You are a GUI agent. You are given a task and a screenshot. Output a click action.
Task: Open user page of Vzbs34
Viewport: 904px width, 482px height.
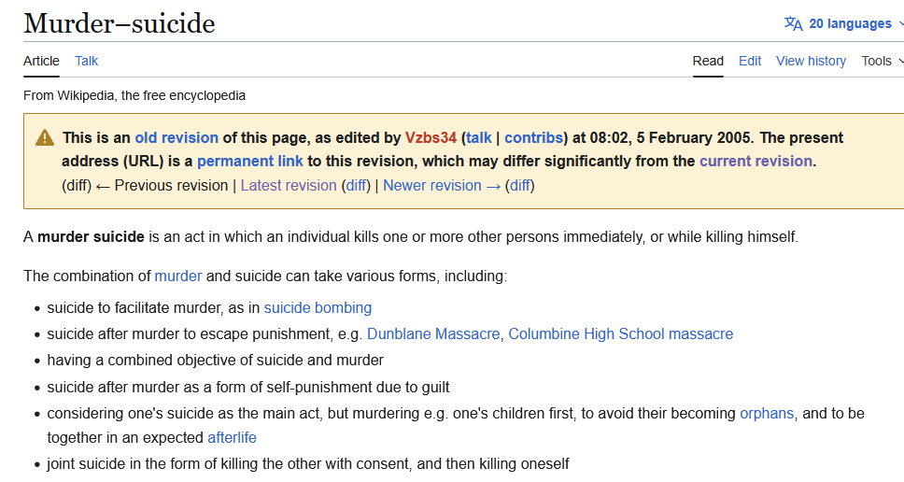tap(431, 138)
